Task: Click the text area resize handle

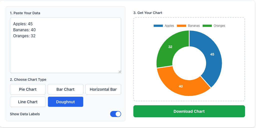Action: point(120,71)
